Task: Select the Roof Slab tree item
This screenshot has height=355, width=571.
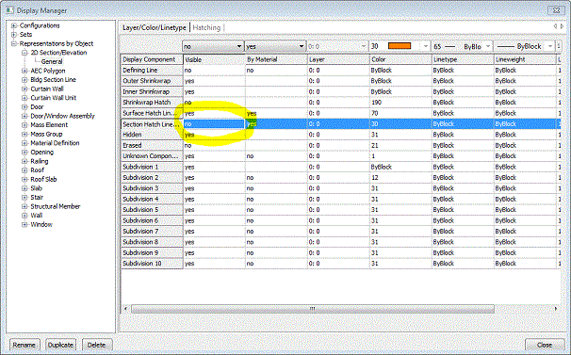Action: point(43,179)
